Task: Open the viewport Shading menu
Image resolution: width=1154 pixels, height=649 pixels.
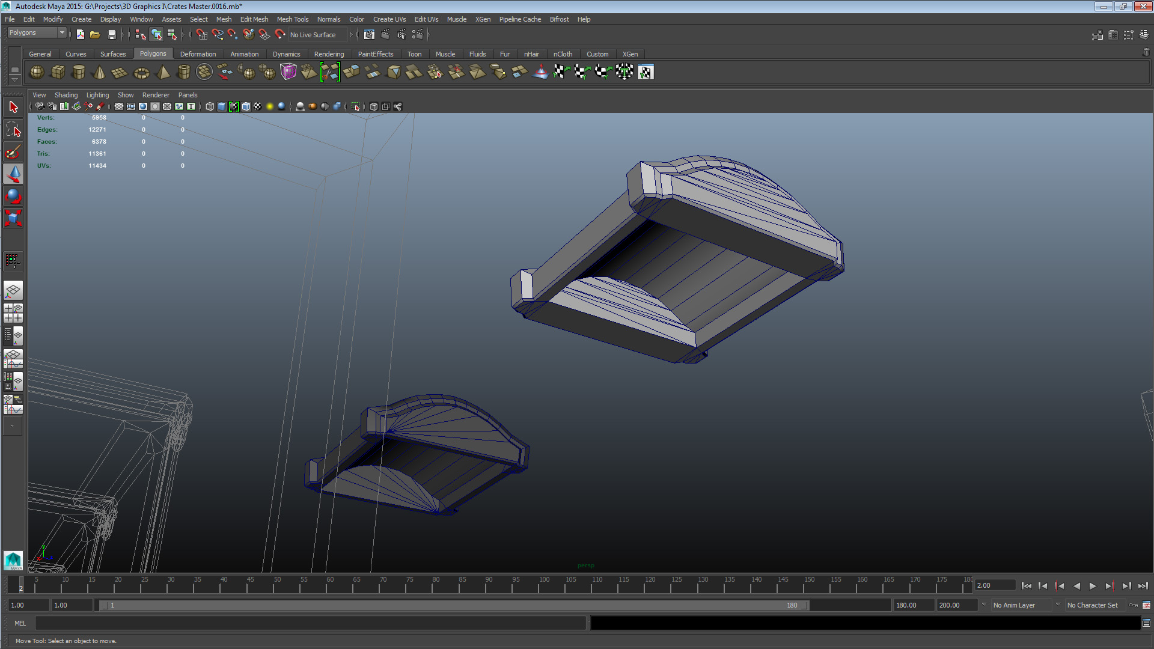Action: 66,95
